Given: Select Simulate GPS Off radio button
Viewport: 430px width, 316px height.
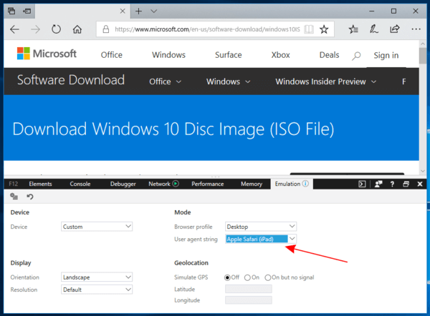Looking at the screenshot, I should click(x=227, y=277).
